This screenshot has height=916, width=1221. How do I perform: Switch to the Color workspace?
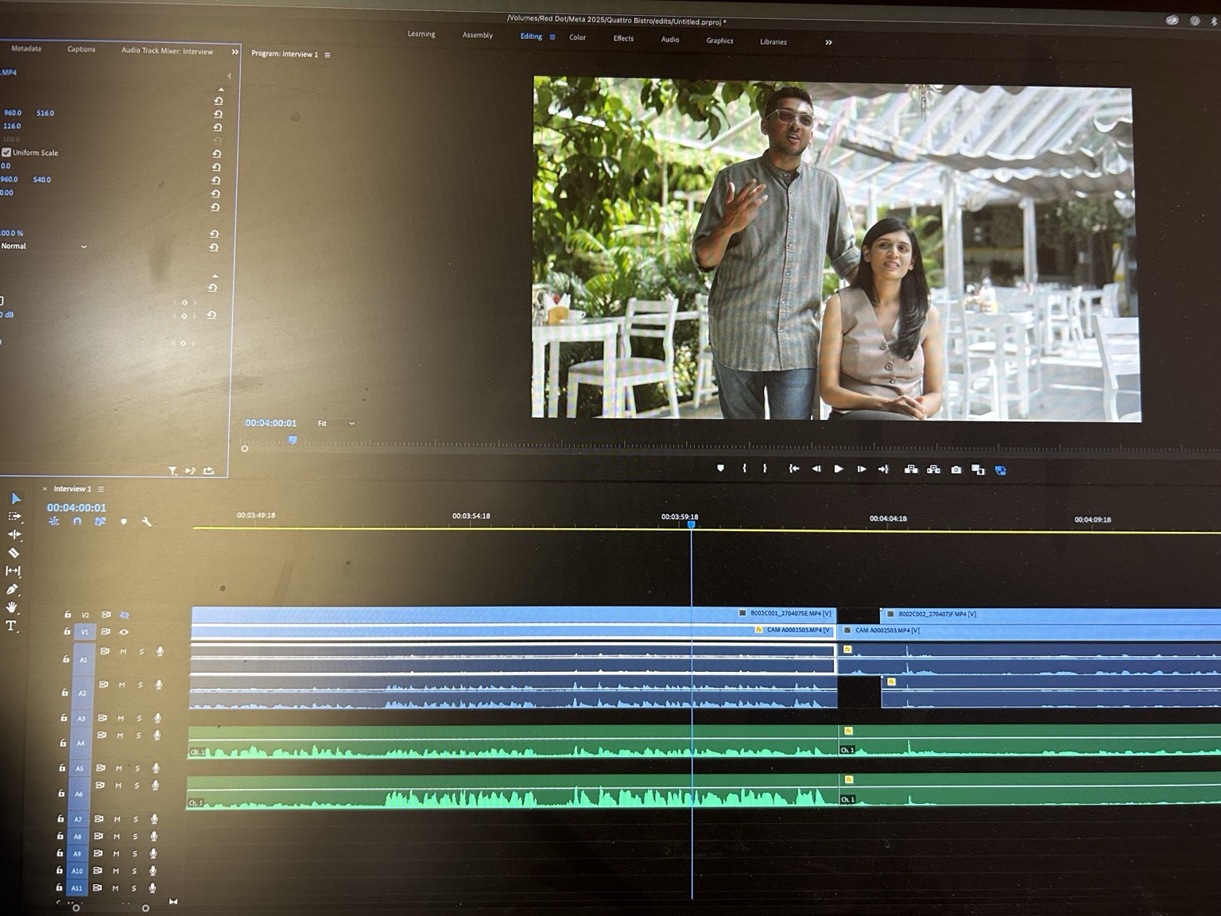(x=577, y=37)
